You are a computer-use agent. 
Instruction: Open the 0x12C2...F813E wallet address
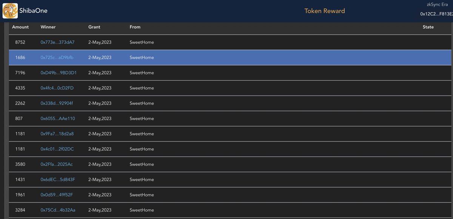[436, 14]
